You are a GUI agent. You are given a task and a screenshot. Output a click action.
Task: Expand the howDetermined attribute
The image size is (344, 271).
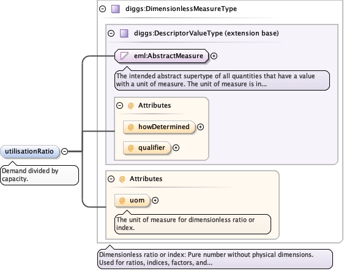click(200, 127)
